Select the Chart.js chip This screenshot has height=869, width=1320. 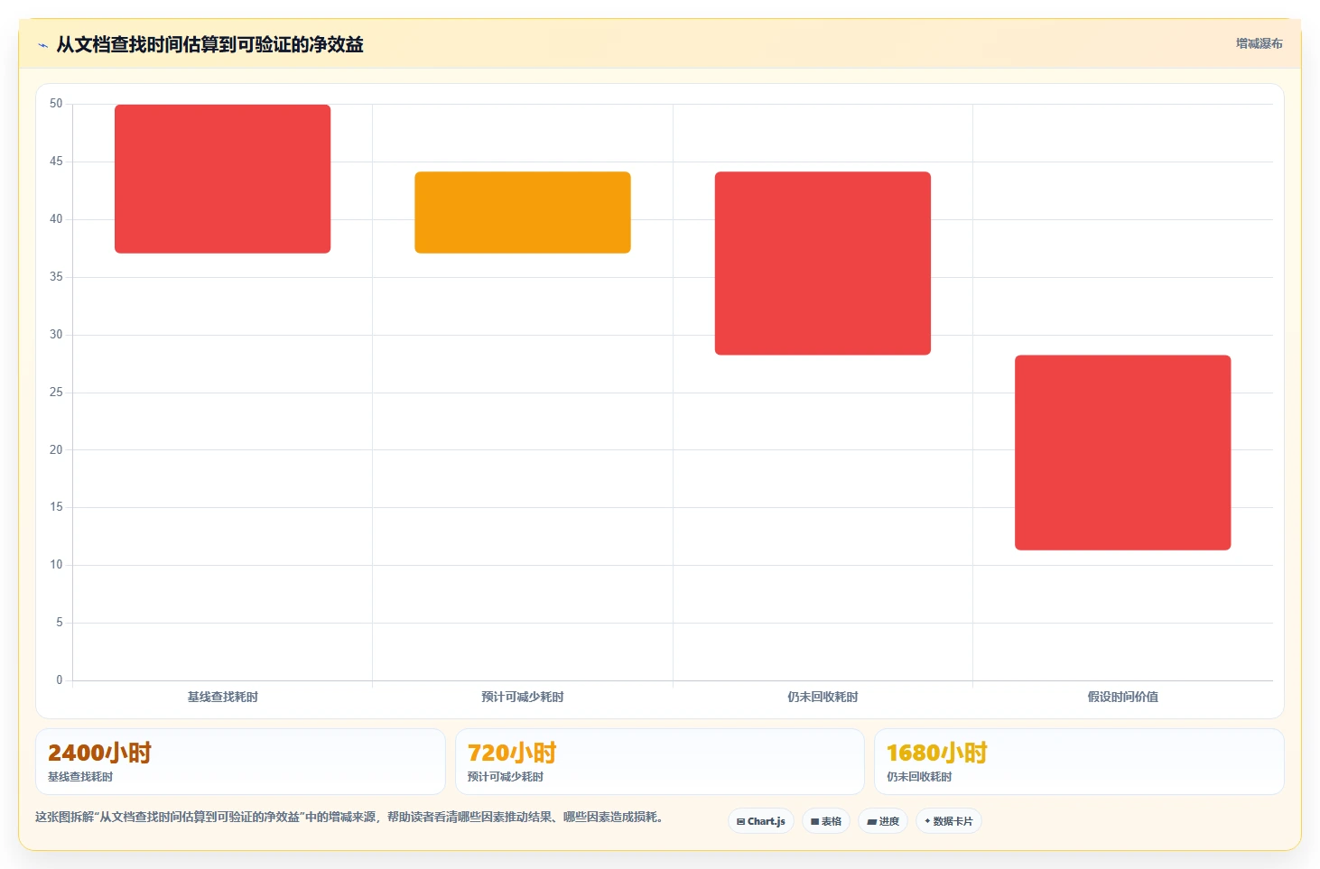761,821
